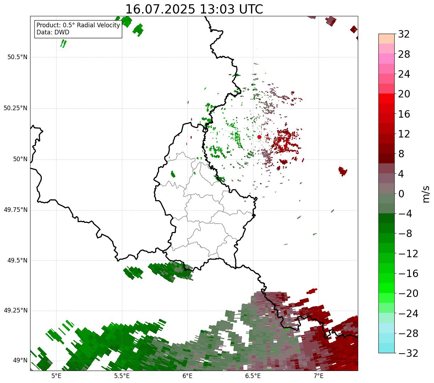This screenshot has width=434, height=383.
Task: Click the colorbar tick label −12
Action: (408, 254)
